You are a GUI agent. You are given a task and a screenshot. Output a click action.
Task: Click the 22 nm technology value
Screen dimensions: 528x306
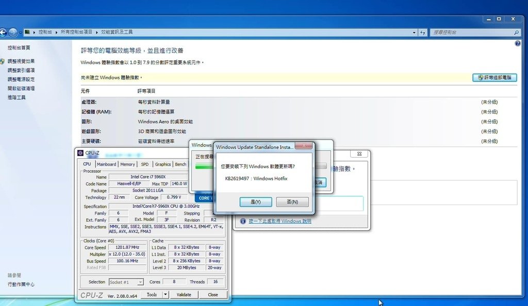click(119, 197)
